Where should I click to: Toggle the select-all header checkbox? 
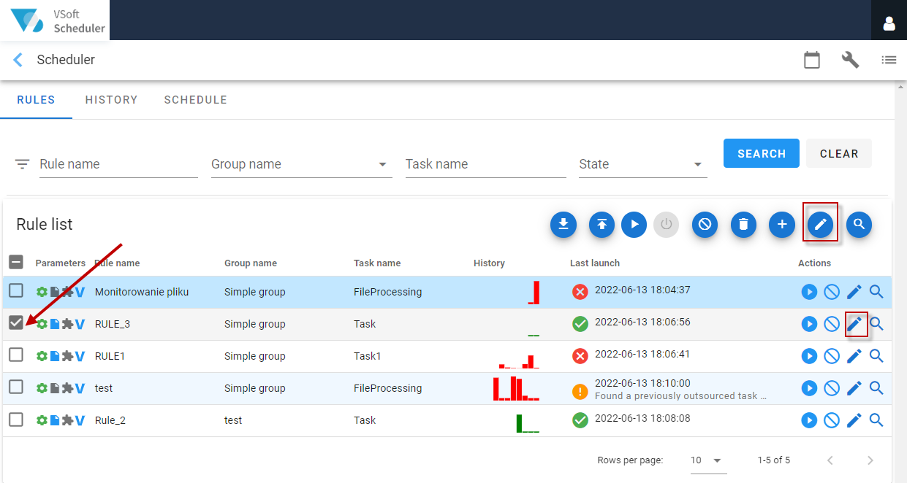coord(16,263)
